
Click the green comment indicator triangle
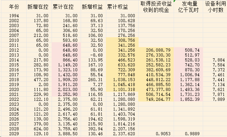175,1
